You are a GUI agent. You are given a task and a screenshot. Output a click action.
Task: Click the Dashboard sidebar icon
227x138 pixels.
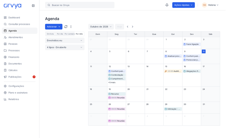pos(5,18)
